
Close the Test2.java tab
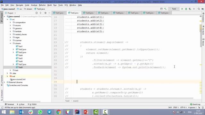tap(80, 13)
